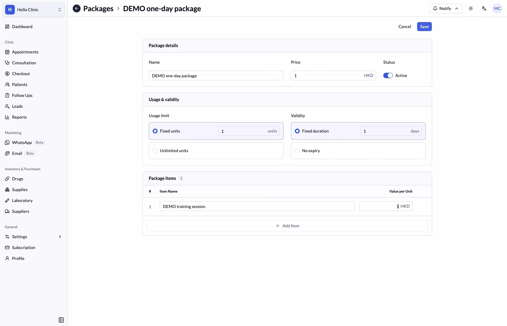507x326 pixels.
Task: Click the Price input field
Action: click(333, 75)
